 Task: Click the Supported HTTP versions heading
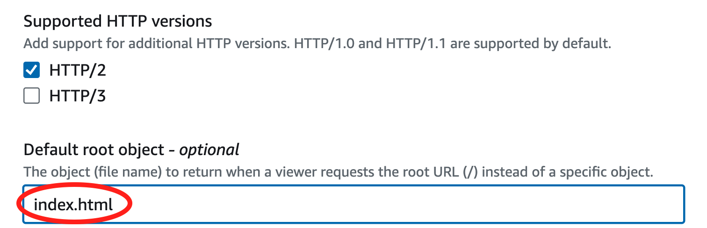tap(117, 21)
